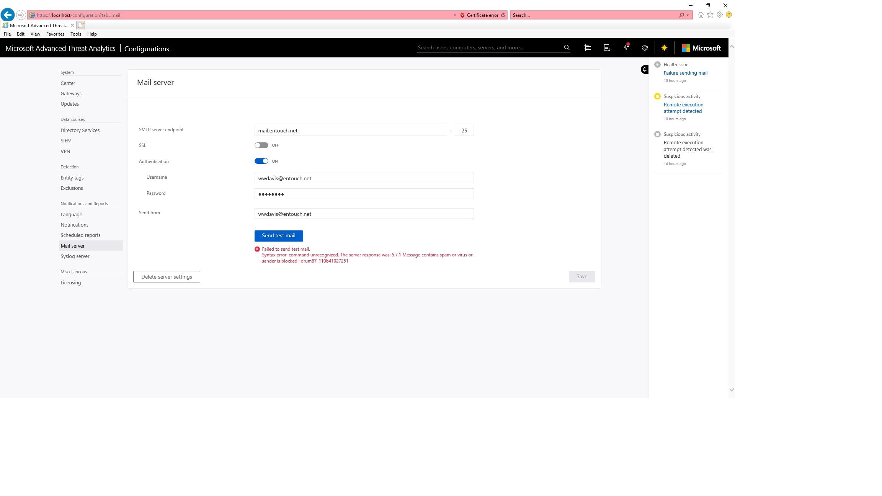Image resolution: width=882 pixels, height=496 pixels.
Task: Click Delete server settings button
Action: (x=167, y=277)
